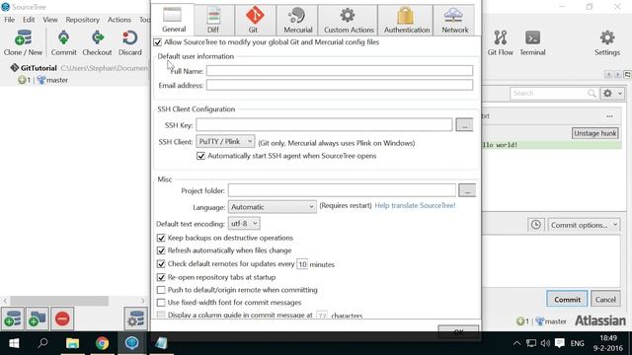Click the commit history clock icon
Screen dimensions: 632x355
coord(535,225)
